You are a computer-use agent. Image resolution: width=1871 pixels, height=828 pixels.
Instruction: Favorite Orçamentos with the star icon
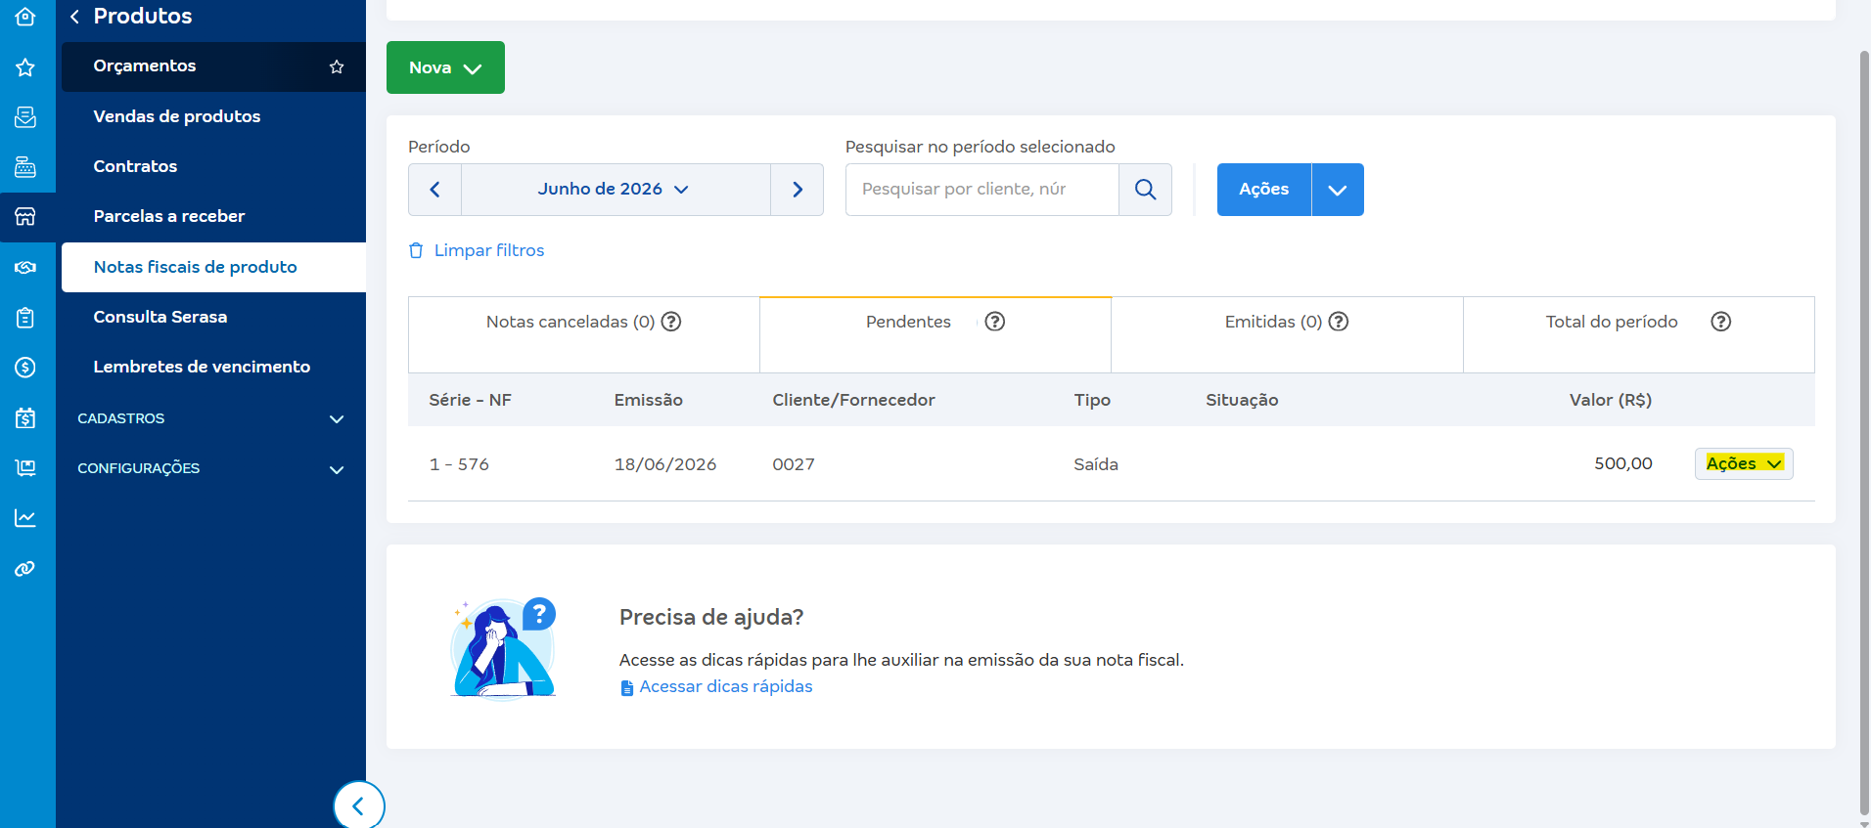(337, 66)
